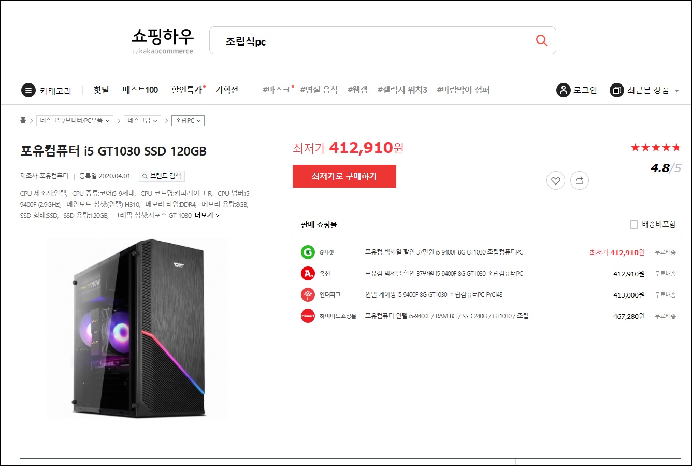
Task: Click the 인터파크 logo icon
Action: [308, 295]
